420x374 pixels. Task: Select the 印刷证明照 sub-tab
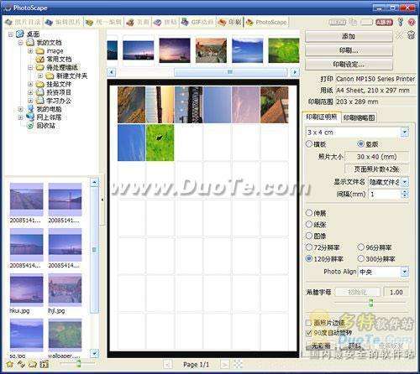tap(322, 117)
